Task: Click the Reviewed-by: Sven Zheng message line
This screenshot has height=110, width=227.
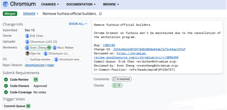Action: coord(136,66)
